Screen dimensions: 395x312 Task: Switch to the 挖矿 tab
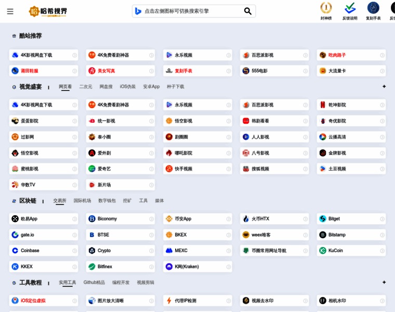pyautogui.click(x=127, y=201)
